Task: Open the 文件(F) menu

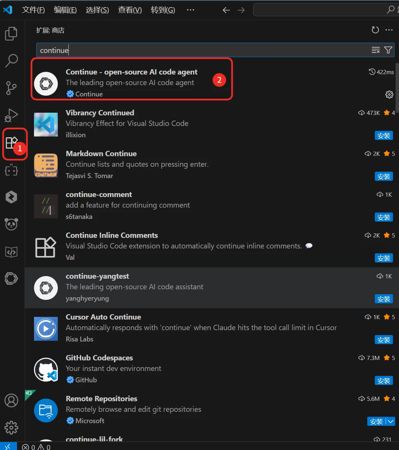Action: coord(33,10)
